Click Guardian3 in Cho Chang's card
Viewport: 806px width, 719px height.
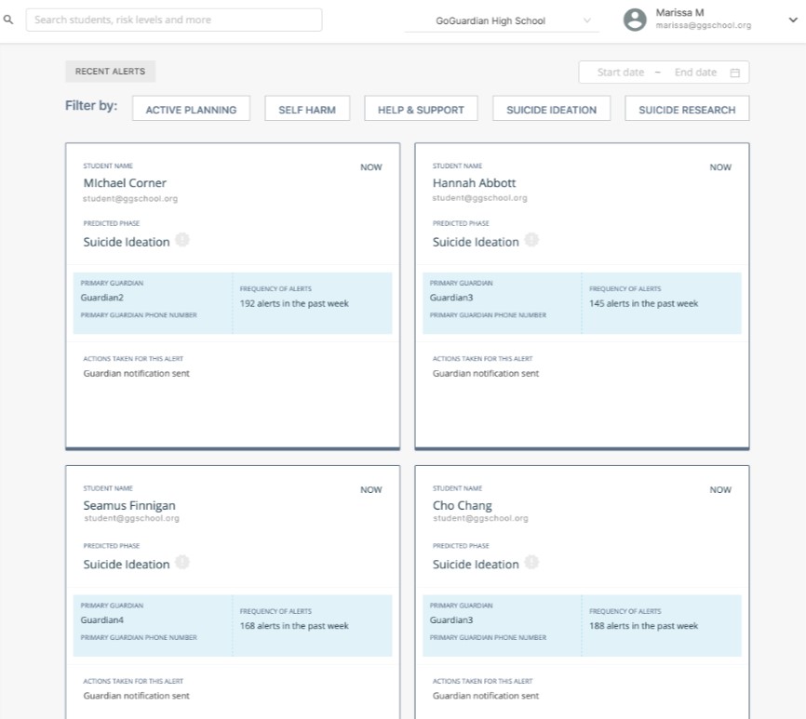451,619
